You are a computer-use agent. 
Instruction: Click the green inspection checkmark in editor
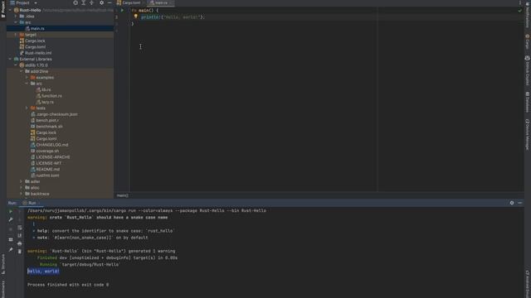520,11
